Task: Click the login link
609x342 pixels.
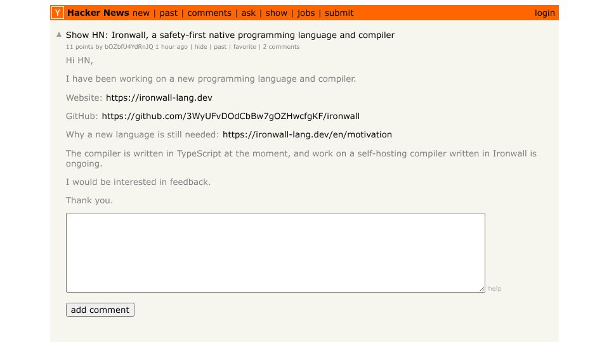Action: click(x=544, y=13)
